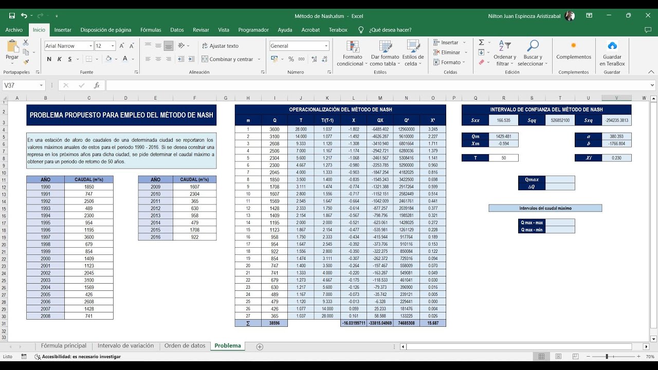Undo the last action
Screen dimensions: 658x370
coord(24,16)
